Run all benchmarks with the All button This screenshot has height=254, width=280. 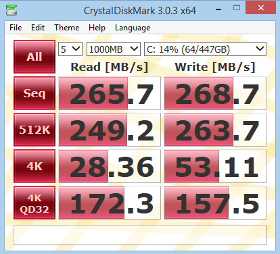point(34,57)
